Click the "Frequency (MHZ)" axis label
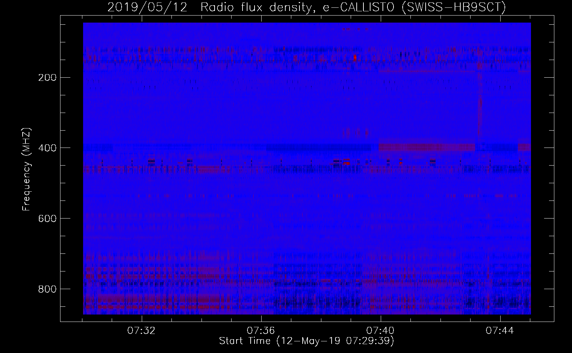Image resolution: width=572 pixels, height=353 pixels. pyautogui.click(x=27, y=169)
